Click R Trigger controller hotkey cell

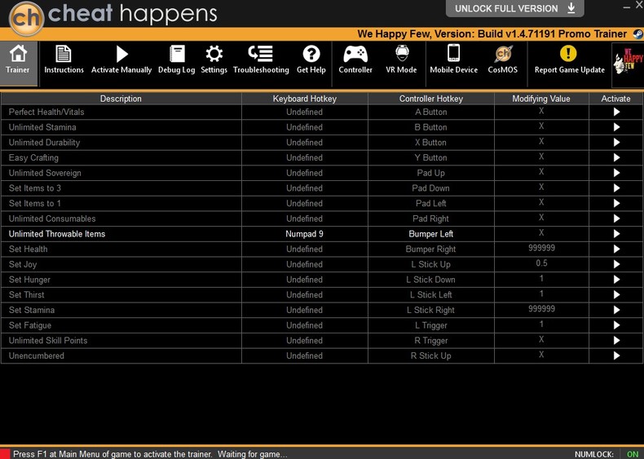click(x=431, y=340)
